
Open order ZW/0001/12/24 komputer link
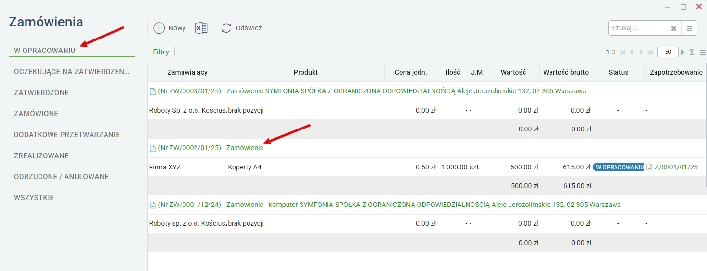point(389,205)
